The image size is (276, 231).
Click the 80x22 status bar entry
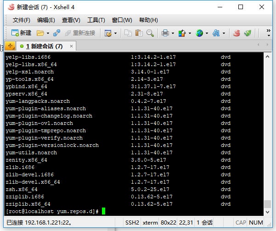click(168, 223)
